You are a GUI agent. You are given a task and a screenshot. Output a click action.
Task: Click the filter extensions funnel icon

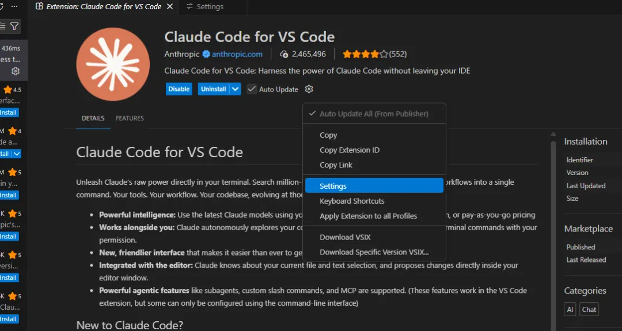point(14,26)
